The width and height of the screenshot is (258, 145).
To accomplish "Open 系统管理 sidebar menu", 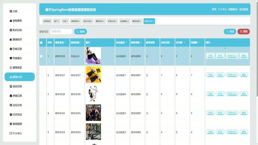I will coord(16,124).
